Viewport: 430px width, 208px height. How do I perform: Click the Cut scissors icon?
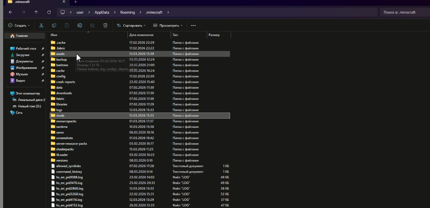click(x=41, y=25)
